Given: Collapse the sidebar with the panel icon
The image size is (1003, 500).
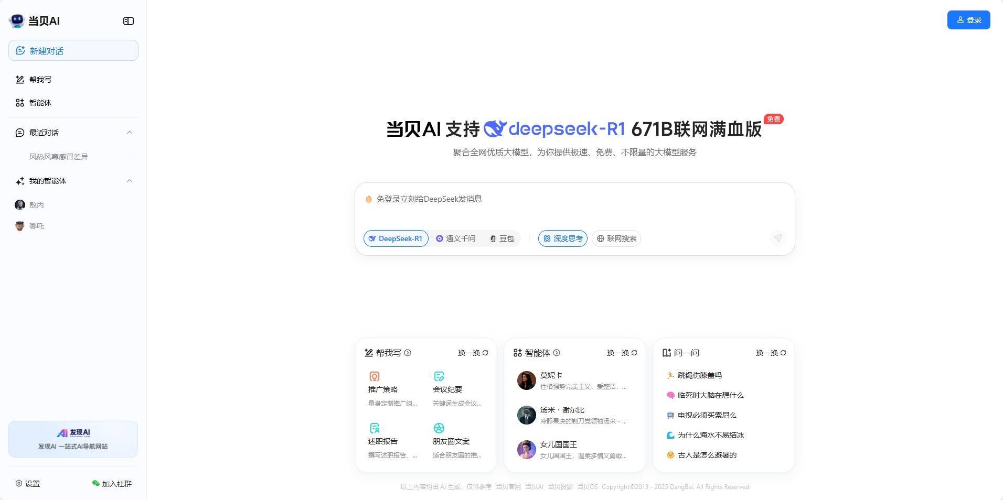Looking at the screenshot, I should (129, 21).
